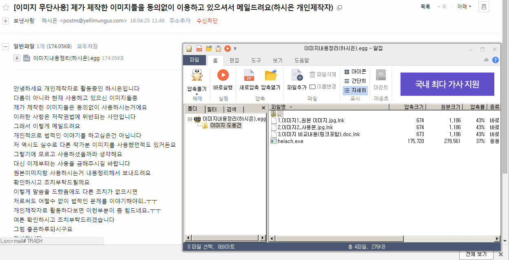Click the 압축풀기 extract icon
Screen dimensions: 509x260
click(197, 76)
